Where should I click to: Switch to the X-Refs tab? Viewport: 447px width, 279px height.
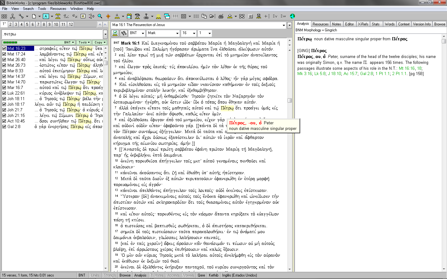click(363, 24)
